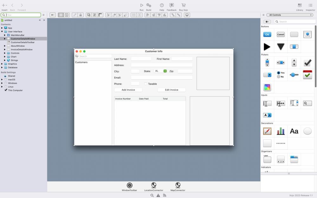Viewport: 317px width, 198px height.
Task: Click the align bottom edges toolbar icon
Action: 165,15
